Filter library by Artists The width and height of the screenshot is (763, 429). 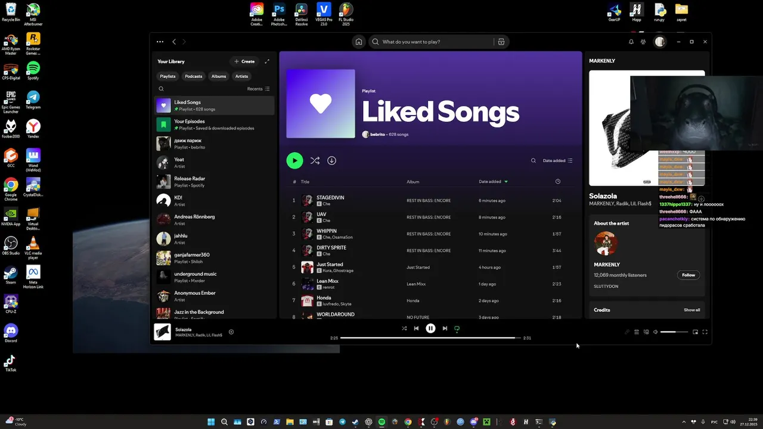(241, 76)
